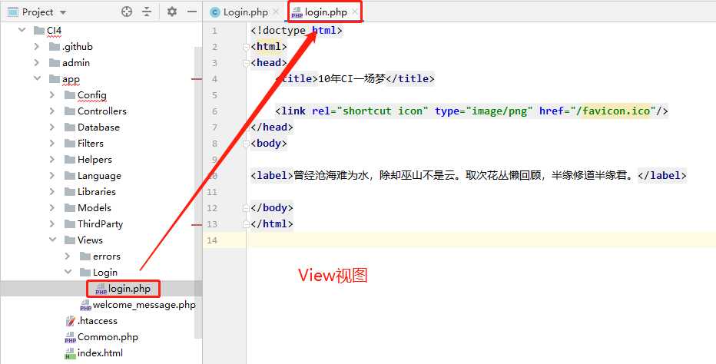Image resolution: width=716 pixels, height=364 pixels.
Task: Expand the Controllers folder
Action: click(52, 111)
